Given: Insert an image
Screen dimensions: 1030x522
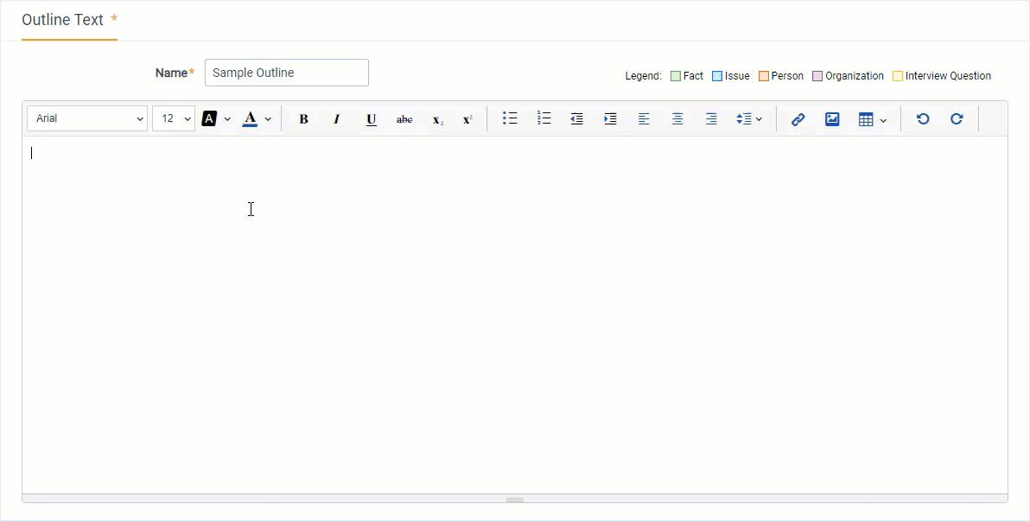Looking at the screenshot, I should 832,119.
